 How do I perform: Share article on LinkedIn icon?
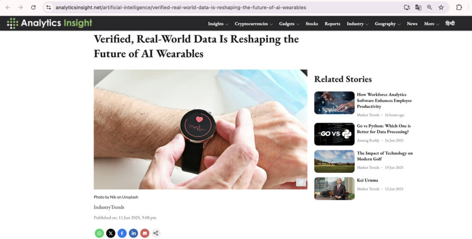133,233
